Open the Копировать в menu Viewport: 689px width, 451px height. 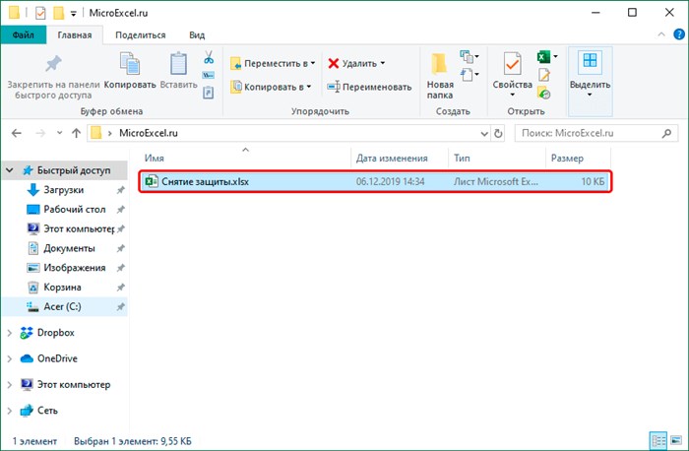tap(271, 87)
